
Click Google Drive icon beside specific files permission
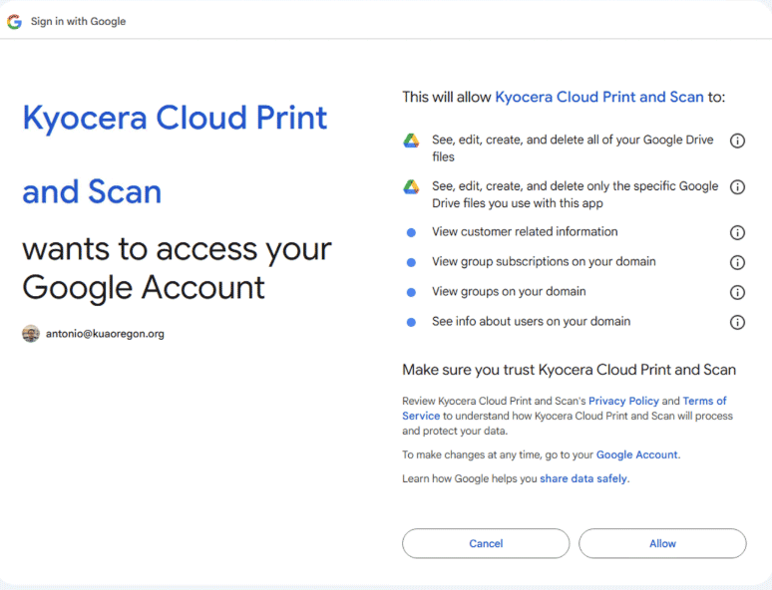(x=411, y=187)
